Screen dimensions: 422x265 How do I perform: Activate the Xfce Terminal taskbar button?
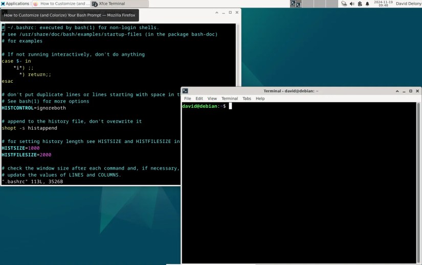click(120, 4)
